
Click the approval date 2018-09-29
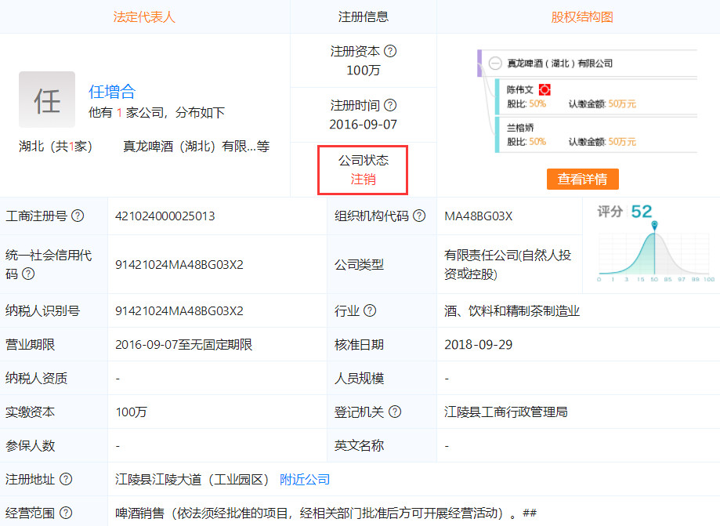click(478, 345)
